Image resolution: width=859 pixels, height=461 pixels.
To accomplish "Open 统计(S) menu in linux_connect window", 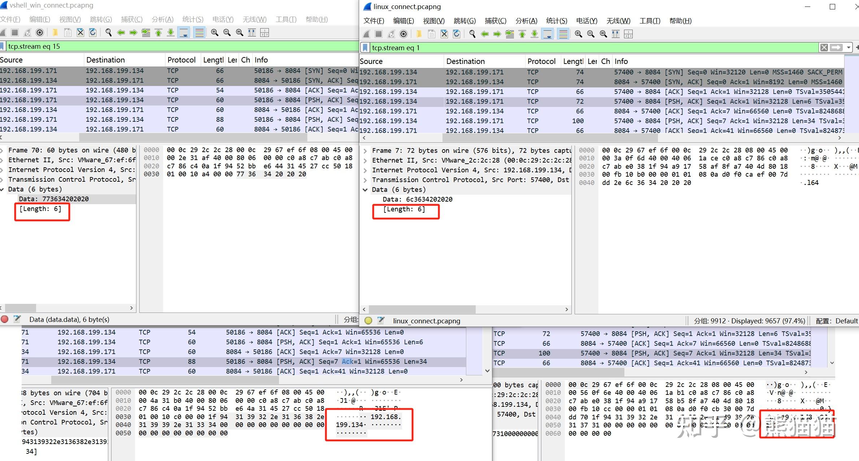I will (x=557, y=21).
